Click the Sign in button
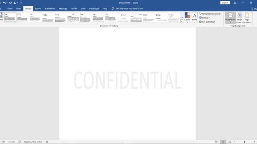This screenshot has width=257, height=144. click(225, 3)
